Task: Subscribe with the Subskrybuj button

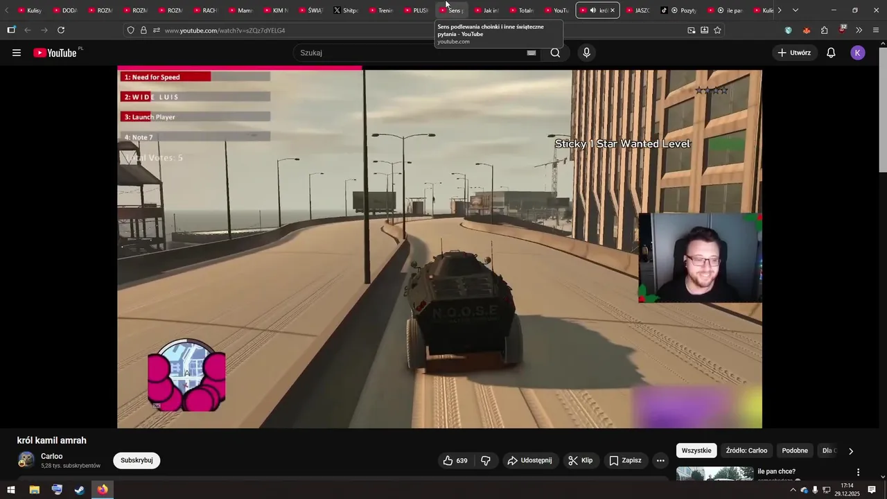Action: click(x=137, y=460)
